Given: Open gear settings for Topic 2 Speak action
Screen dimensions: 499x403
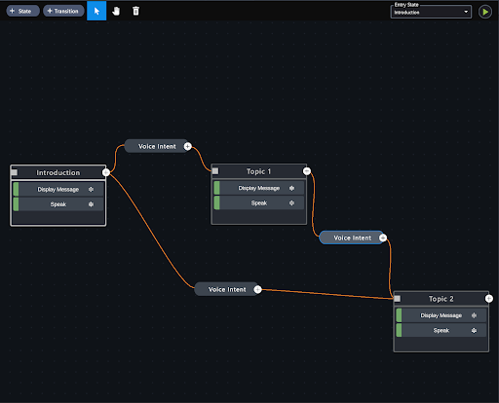Looking at the screenshot, I should [474, 330].
